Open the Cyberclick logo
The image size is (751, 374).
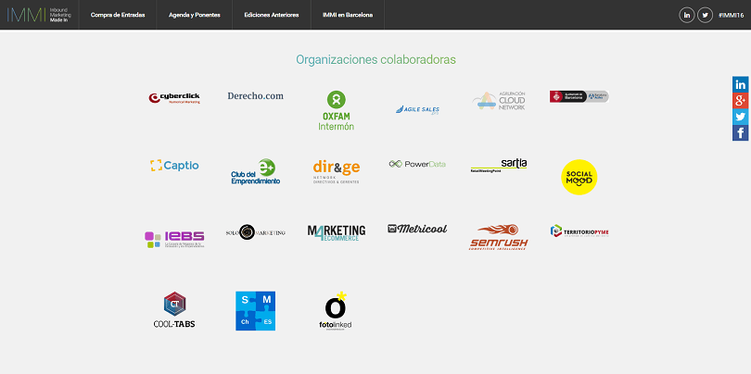point(174,98)
